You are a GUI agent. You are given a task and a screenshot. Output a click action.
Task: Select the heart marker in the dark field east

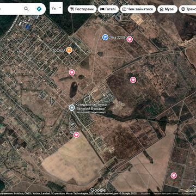click(133, 80)
